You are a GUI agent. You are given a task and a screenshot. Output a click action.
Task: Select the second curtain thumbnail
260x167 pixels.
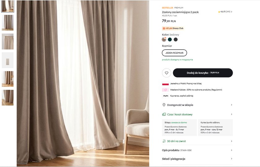click(8, 23)
